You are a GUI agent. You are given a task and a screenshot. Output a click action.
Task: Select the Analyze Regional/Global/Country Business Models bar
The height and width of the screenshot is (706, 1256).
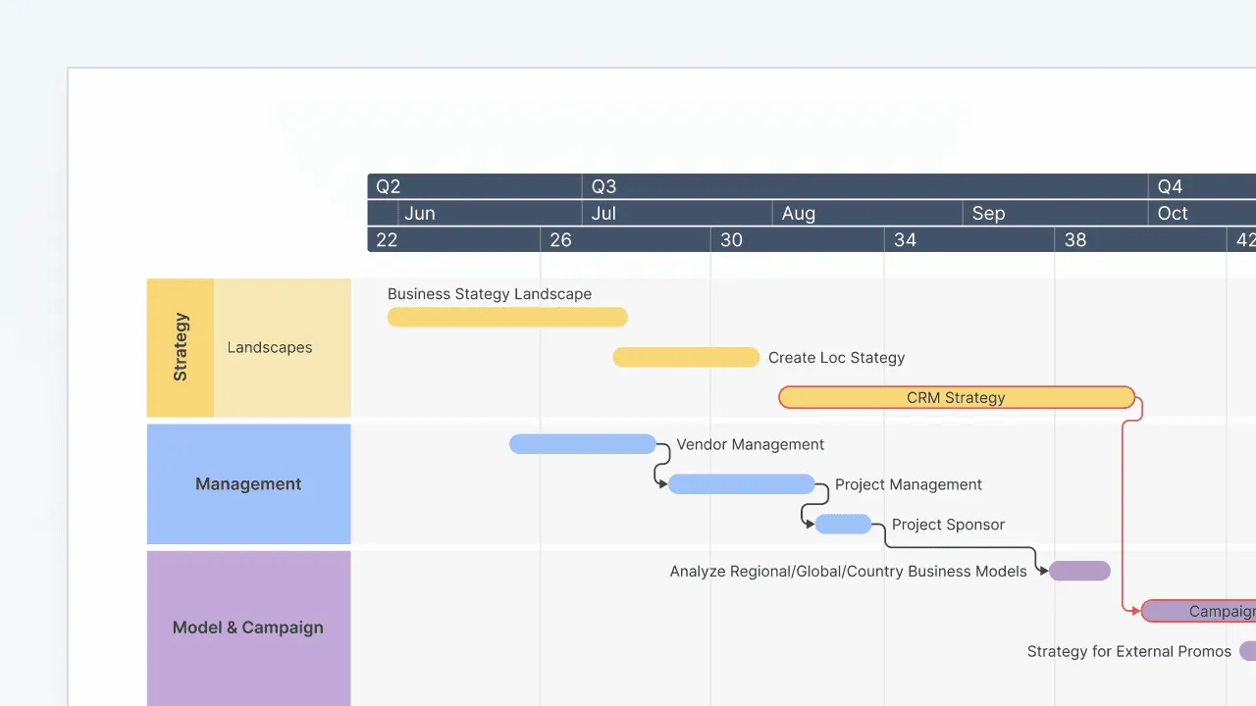pyautogui.click(x=1078, y=570)
